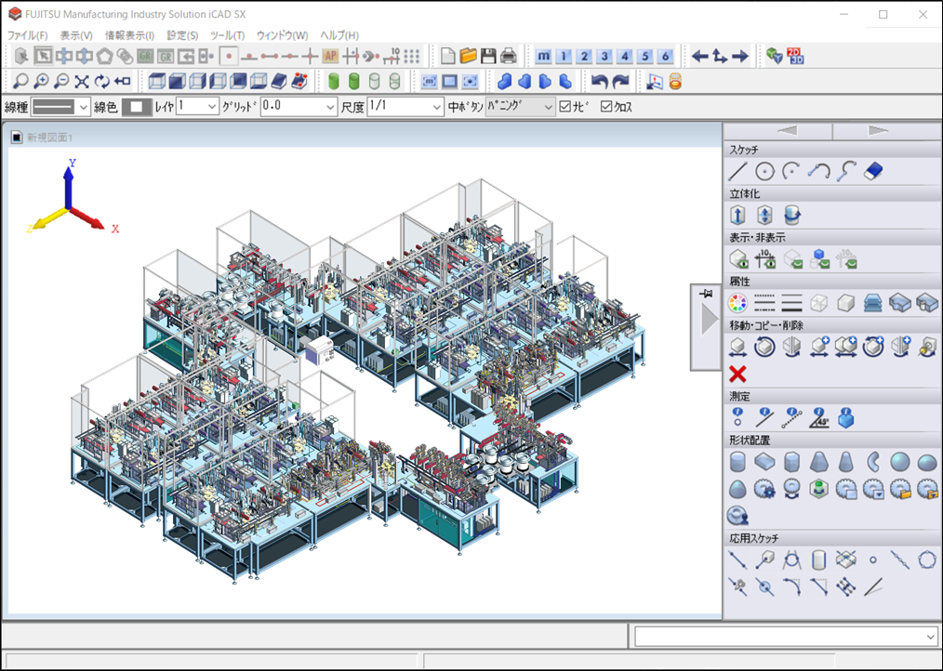
Task: Toggle the ｸﾛｽ checkbox
Action: 607,107
